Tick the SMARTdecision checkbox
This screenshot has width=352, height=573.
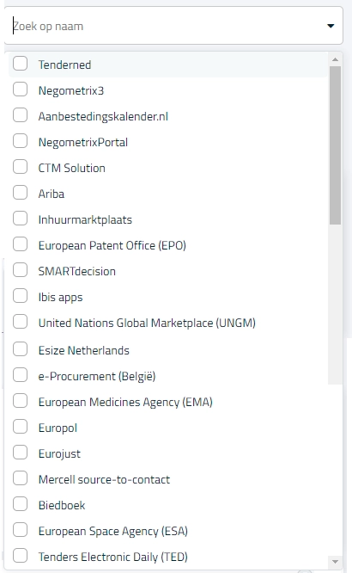[20, 270]
